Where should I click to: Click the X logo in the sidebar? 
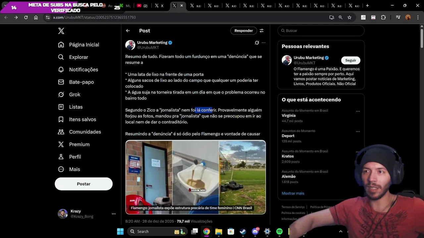61,31
